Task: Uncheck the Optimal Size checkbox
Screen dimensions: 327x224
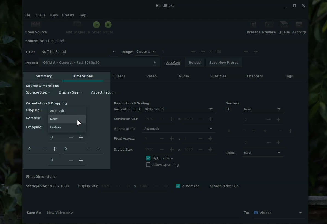Action: click(x=148, y=158)
